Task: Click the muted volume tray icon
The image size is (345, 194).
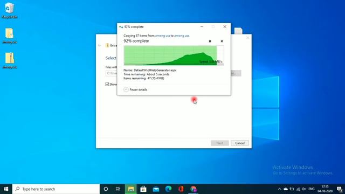Action: [304, 189]
